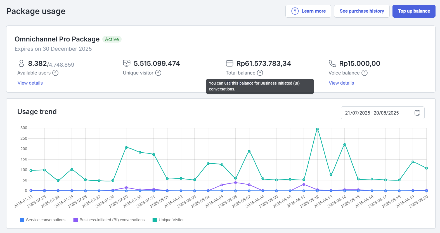
Task: Click help icon beside Total balance
Action: (260, 73)
